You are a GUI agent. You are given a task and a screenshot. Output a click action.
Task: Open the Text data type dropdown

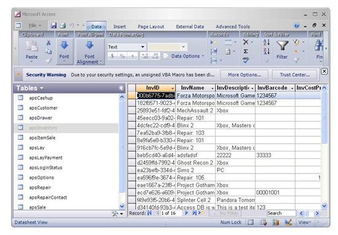tap(143, 47)
